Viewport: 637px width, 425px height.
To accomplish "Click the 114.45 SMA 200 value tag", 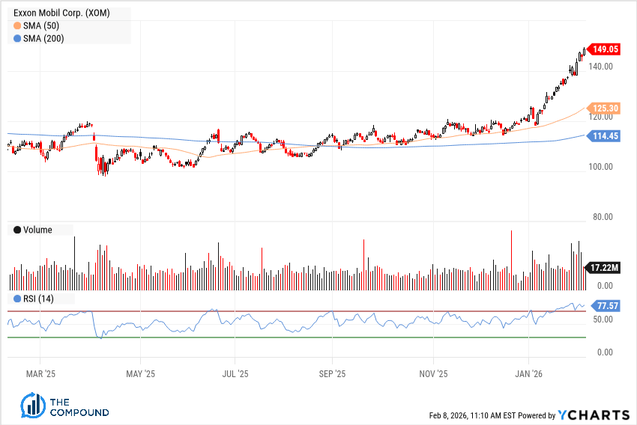I will click(604, 136).
